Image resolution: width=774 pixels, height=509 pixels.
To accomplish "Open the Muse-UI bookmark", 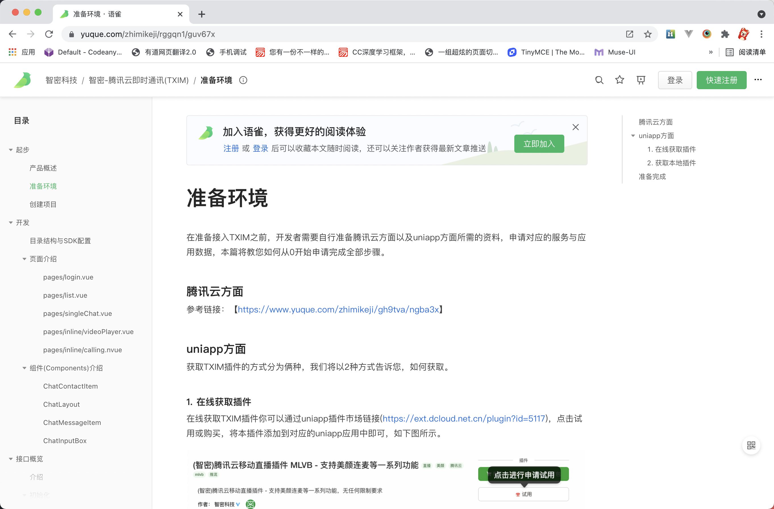I will tap(615, 52).
